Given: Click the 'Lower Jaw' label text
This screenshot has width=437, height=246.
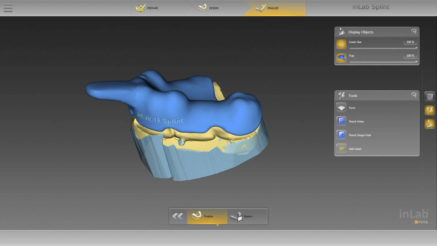Looking at the screenshot, I should click(355, 42).
